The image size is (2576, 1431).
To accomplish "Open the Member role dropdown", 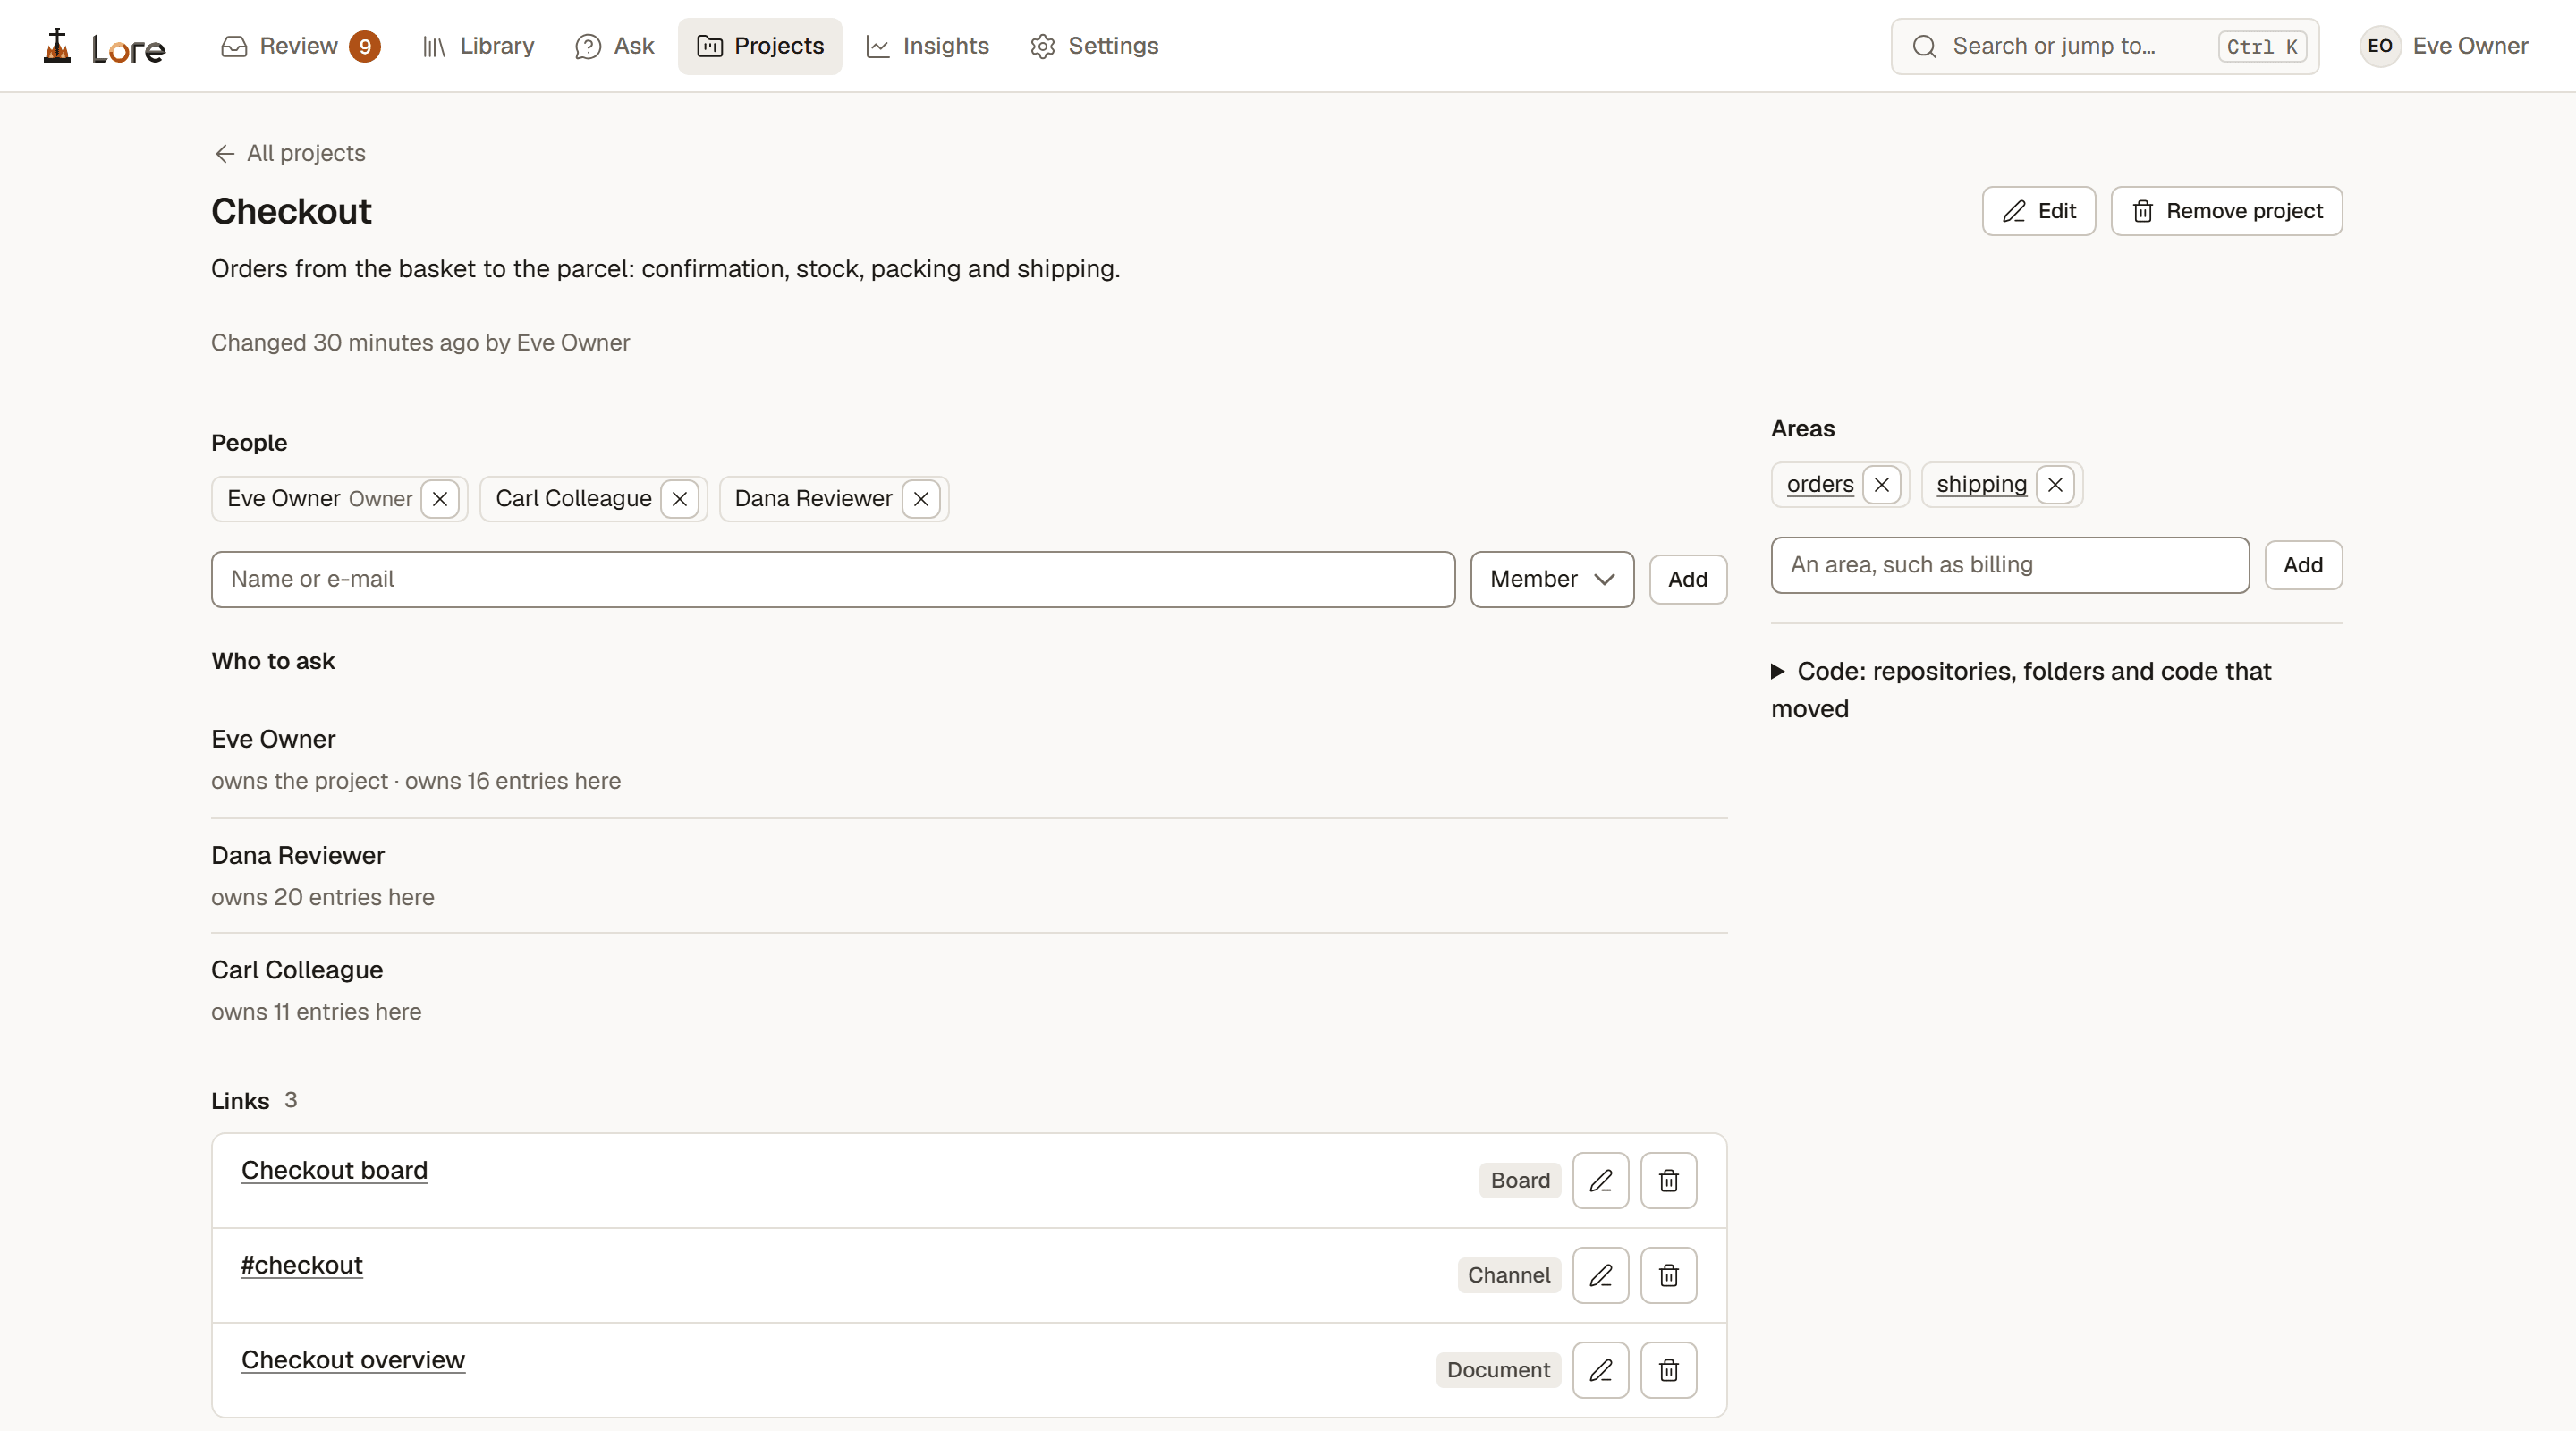I will pyautogui.click(x=1552, y=579).
